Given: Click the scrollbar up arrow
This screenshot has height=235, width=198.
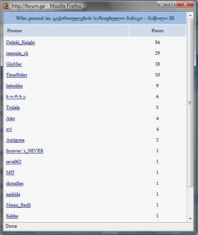Looking at the screenshot, I should click(x=190, y=15).
